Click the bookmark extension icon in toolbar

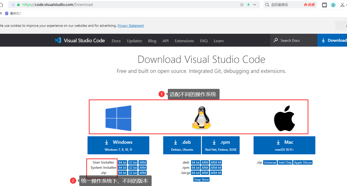[x=324, y=5]
